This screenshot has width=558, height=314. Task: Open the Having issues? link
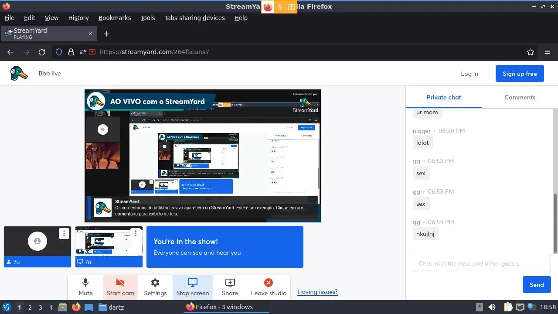[x=317, y=292]
